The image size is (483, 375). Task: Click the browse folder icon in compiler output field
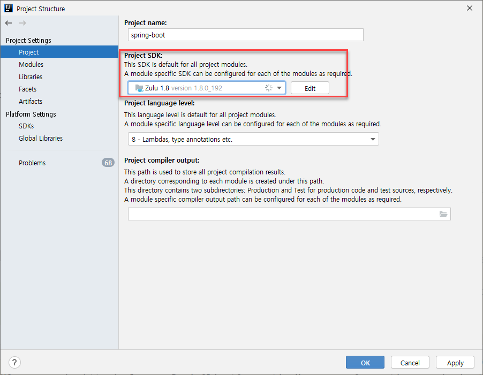coord(443,214)
